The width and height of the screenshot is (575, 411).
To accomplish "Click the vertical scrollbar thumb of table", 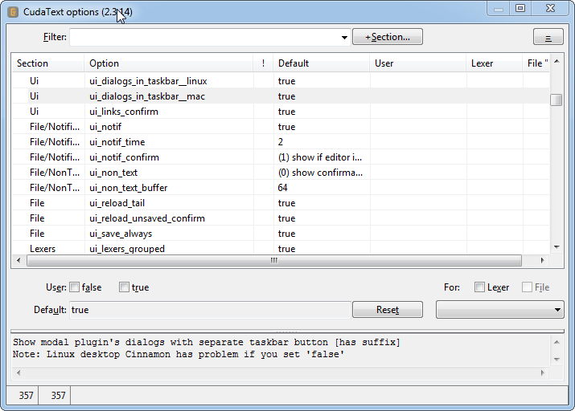I will [x=557, y=100].
